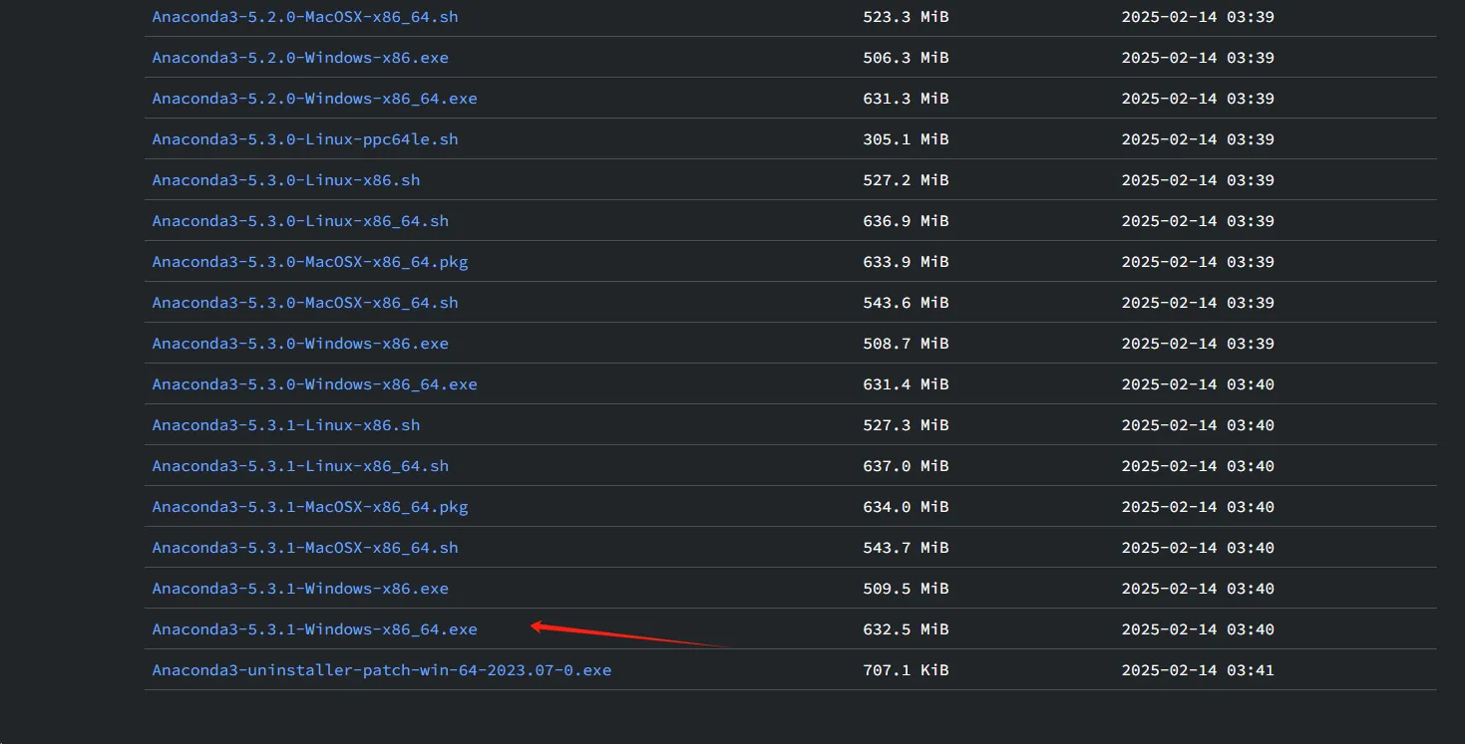
Task: Click the 634.0 MiB size value
Action: (906, 507)
